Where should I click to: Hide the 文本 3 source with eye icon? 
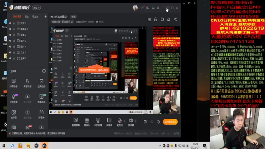10,23
